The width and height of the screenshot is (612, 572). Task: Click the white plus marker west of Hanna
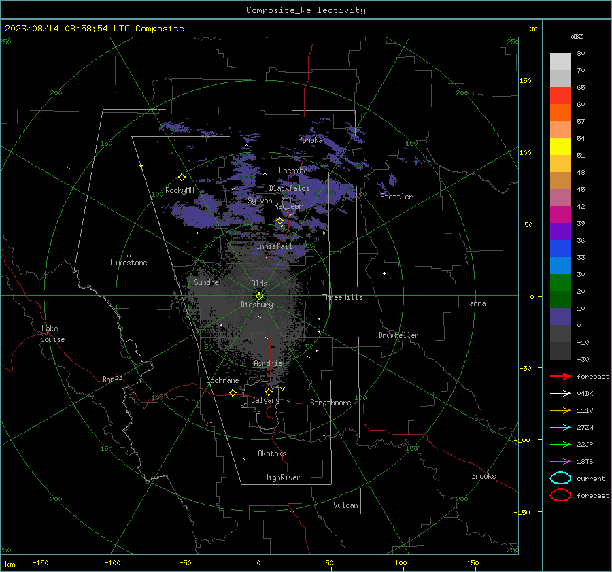point(384,273)
